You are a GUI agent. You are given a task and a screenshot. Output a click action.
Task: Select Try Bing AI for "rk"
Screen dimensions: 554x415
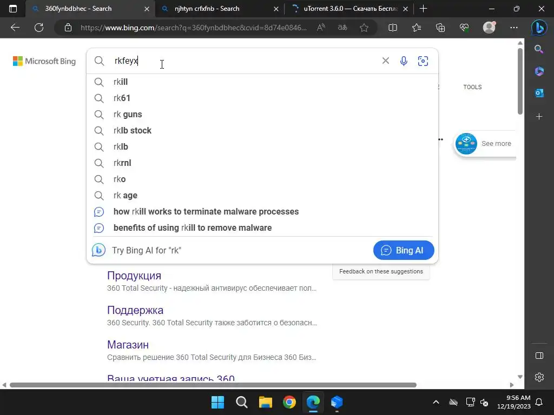click(x=146, y=250)
